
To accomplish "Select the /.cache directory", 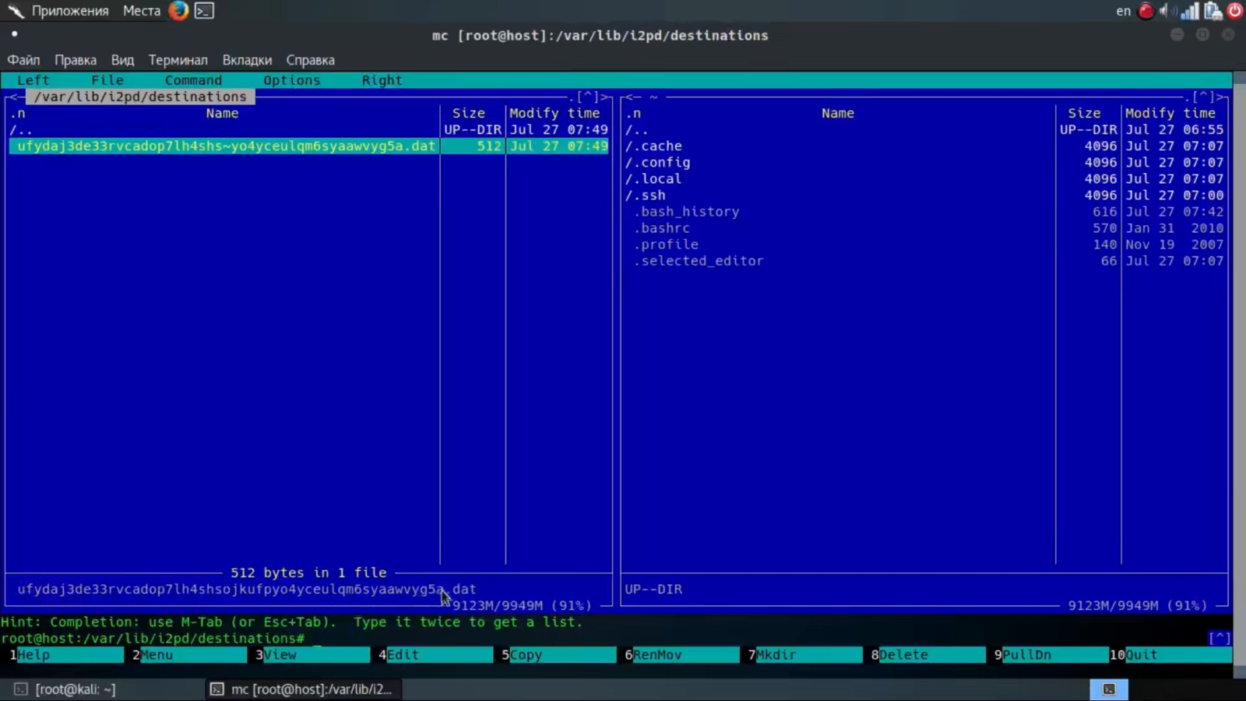I will [924, 146].
